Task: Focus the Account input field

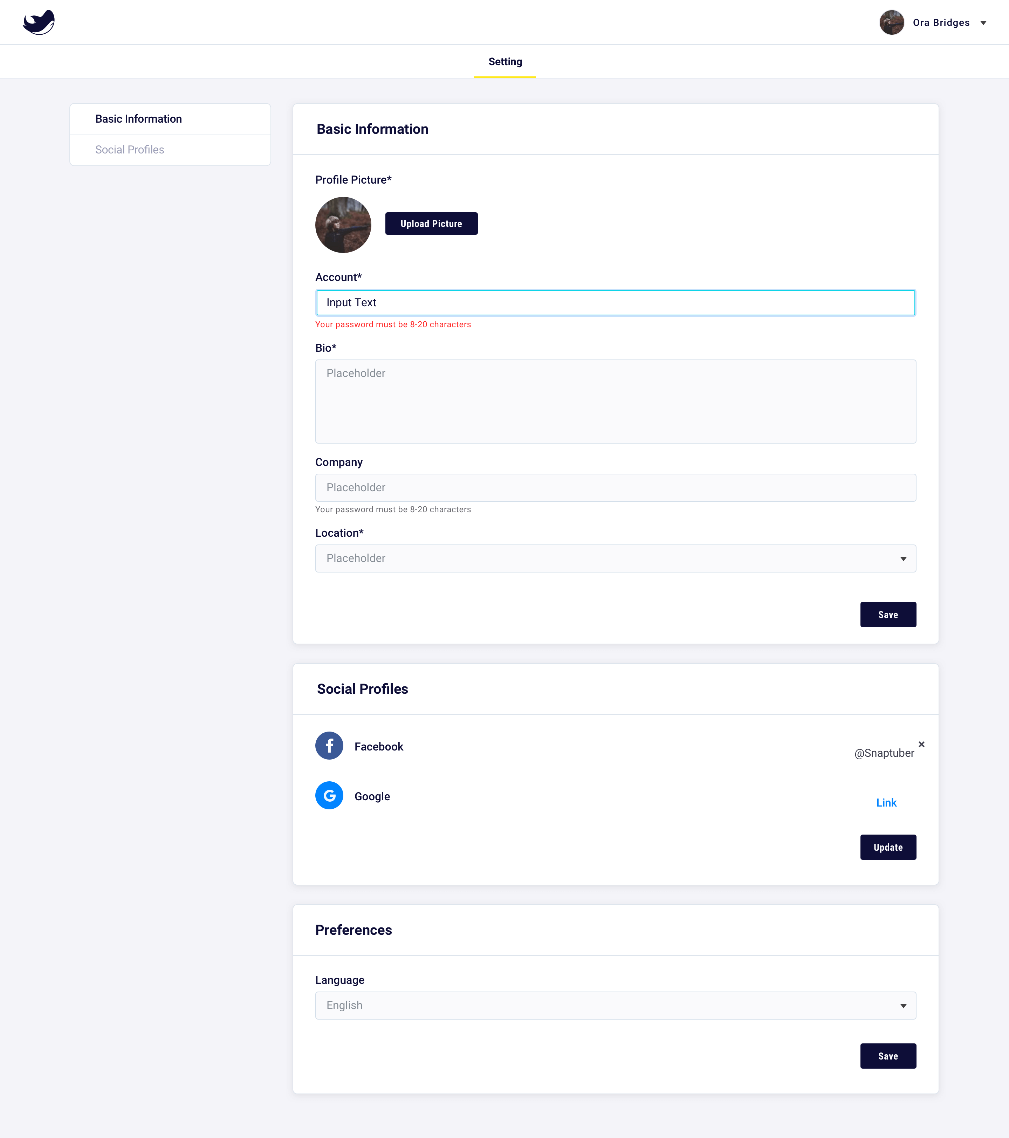Action: click(x=615, y=303)
